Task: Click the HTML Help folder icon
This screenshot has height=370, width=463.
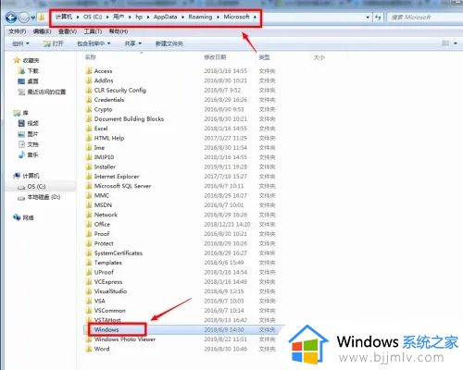Action: coord(89,138)
